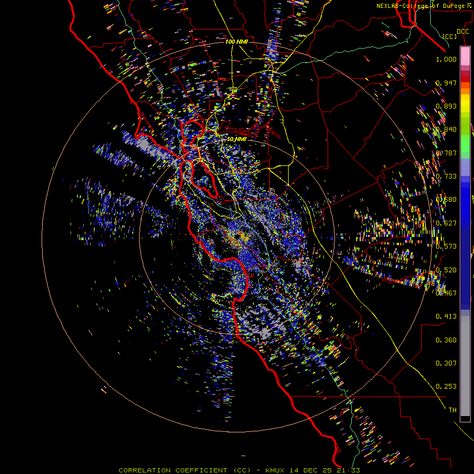Click the 0.947 legend value
Screen dimensions: 474x474
tap(446, 83)
